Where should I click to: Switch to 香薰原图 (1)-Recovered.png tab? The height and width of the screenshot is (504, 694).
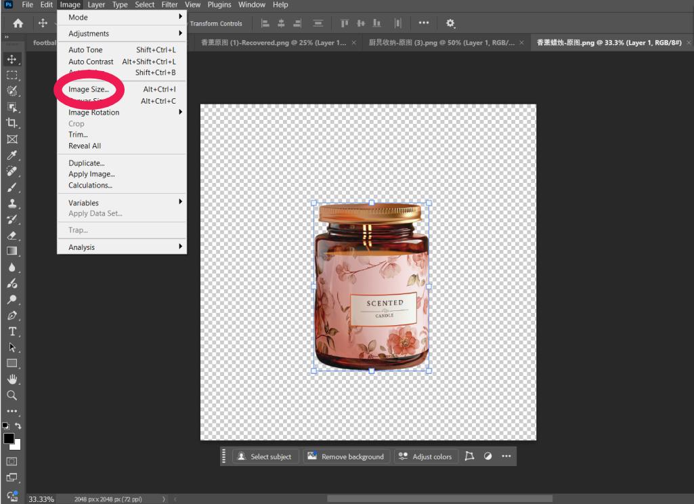coord(274,43)
